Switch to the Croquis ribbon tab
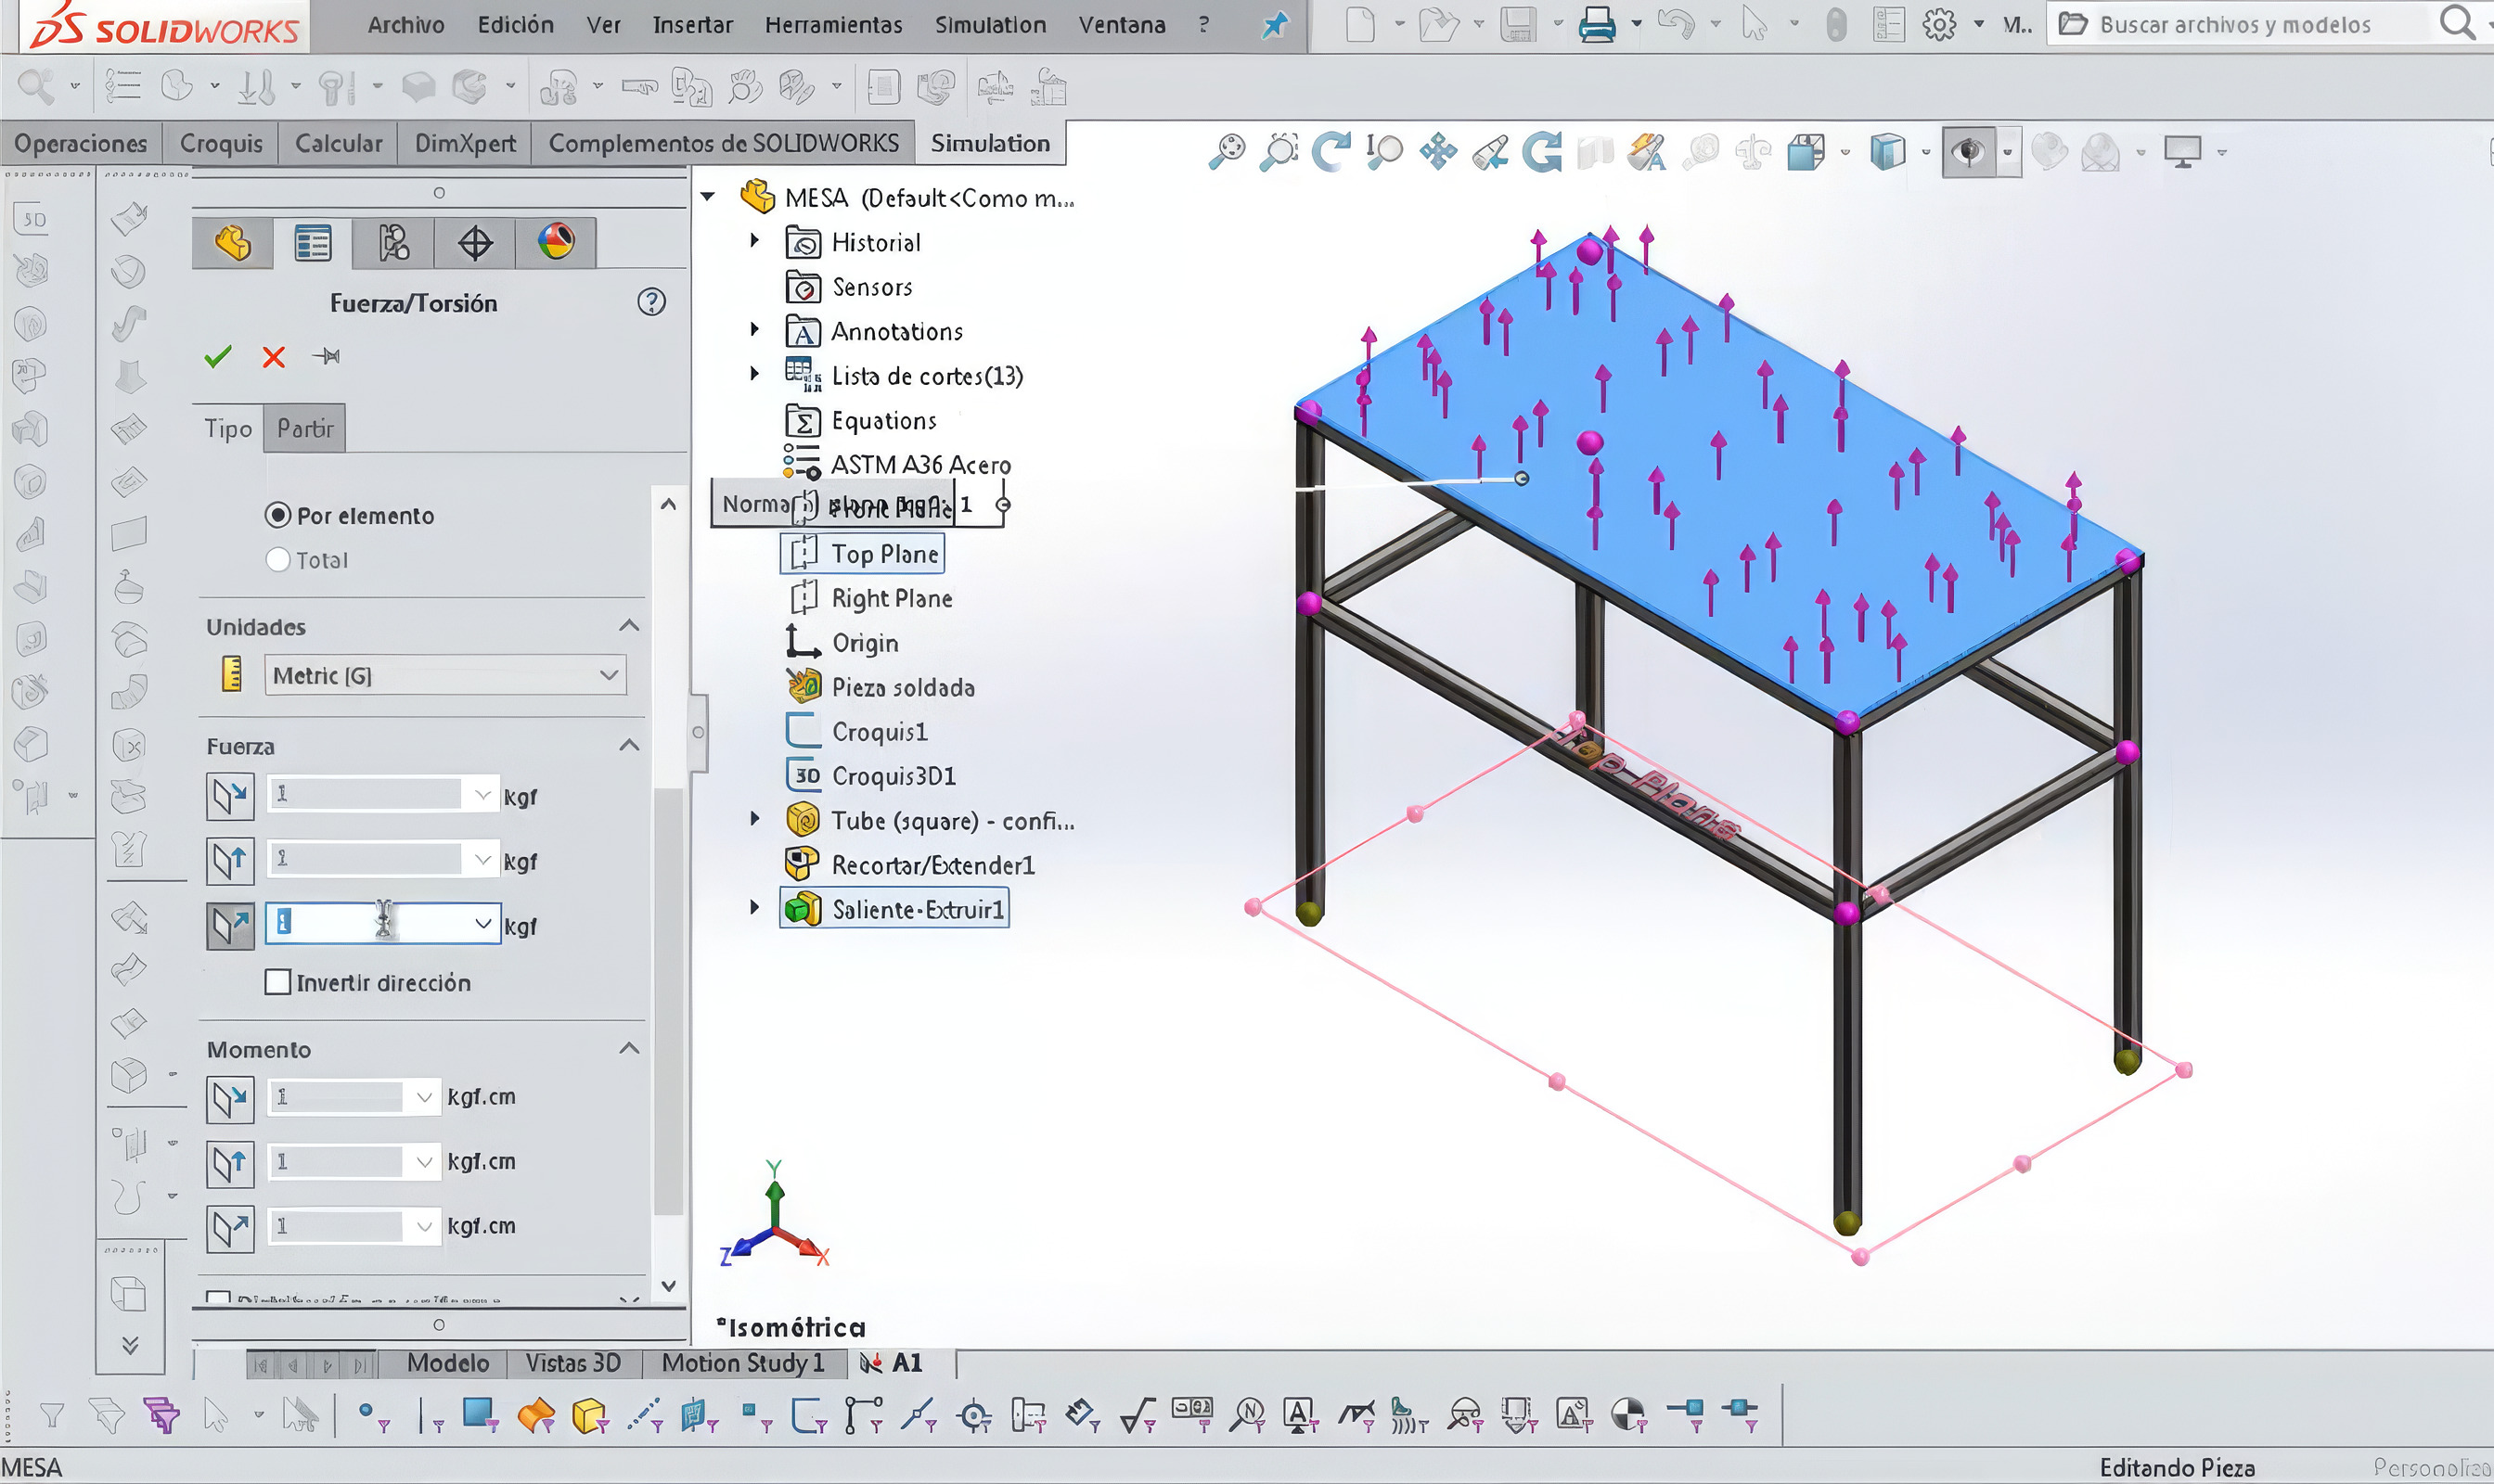 (x=221, y=143)
